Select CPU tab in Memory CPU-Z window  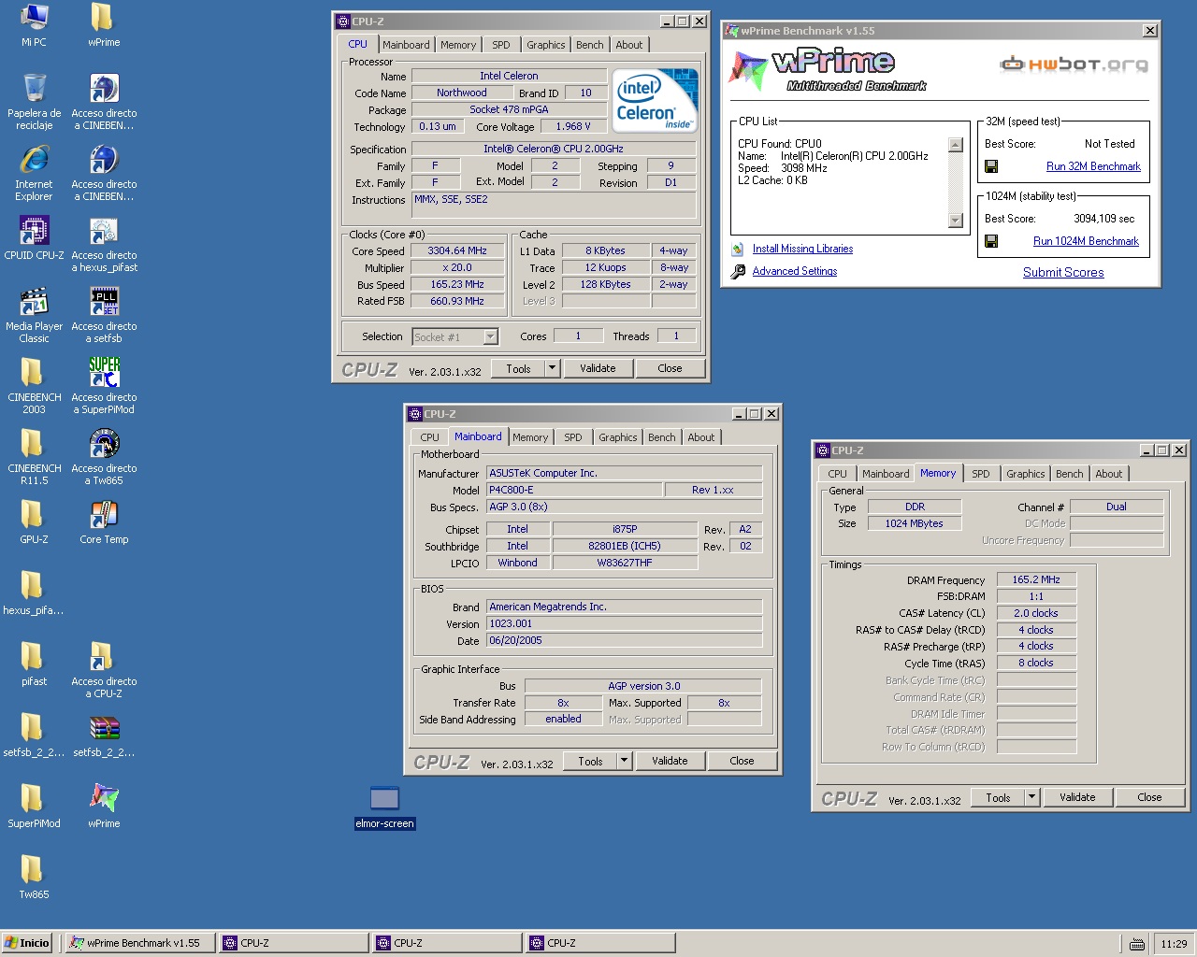coord(837,474)
